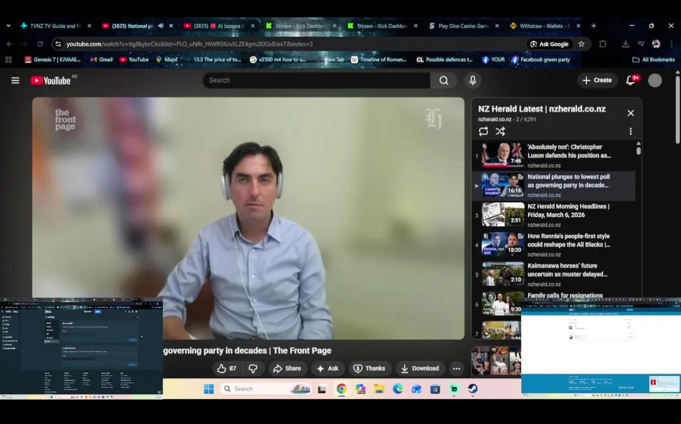Image resolution: width=681 pixels, height=424 pixels.
Task: Open Chrome media control icon
Action: point(641,44)
